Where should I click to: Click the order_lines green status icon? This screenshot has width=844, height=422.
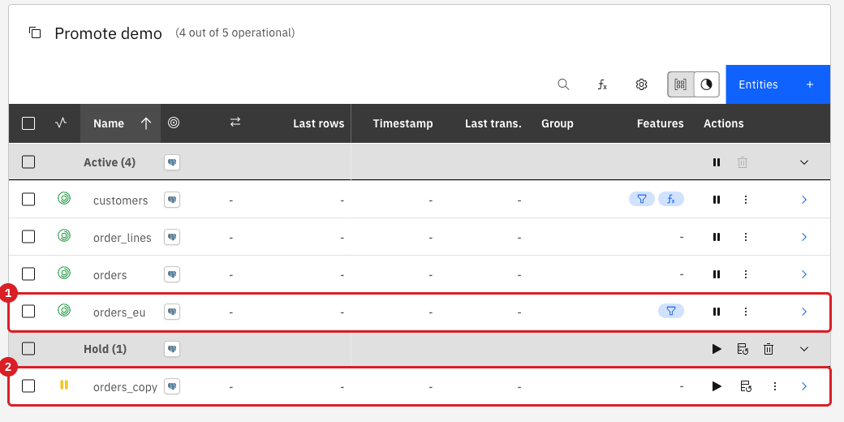click(x=64, y=236)
